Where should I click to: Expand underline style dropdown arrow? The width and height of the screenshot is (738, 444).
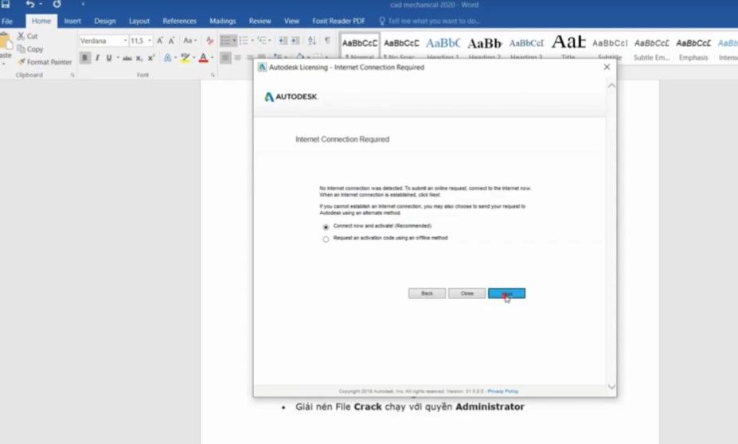pyautogui.click(x=118, y=58)
